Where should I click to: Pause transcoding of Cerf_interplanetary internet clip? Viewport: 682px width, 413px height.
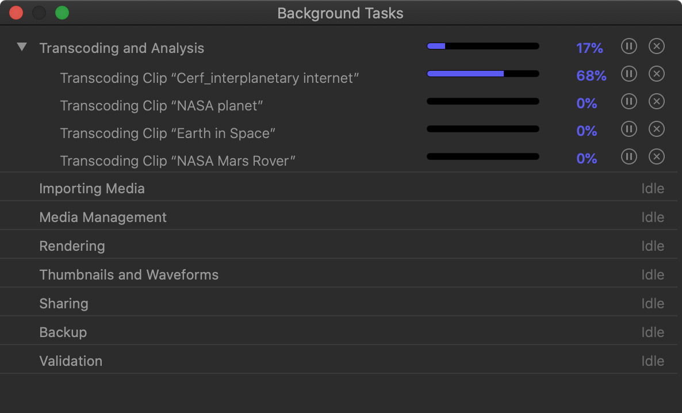[629, 74]
